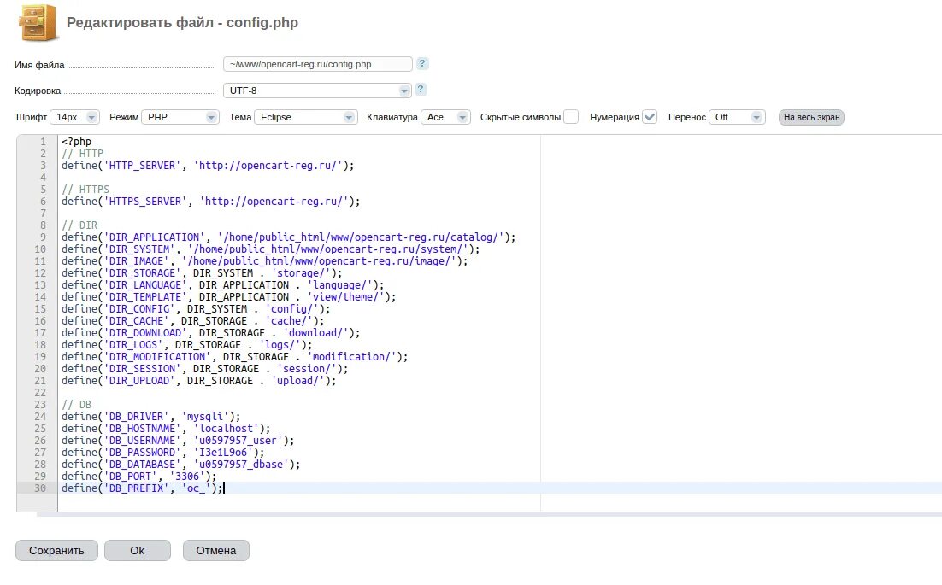This screenshot has width=942, height=585.
Task: Click the DB_DATABASE define line
Action: [181, 465]
